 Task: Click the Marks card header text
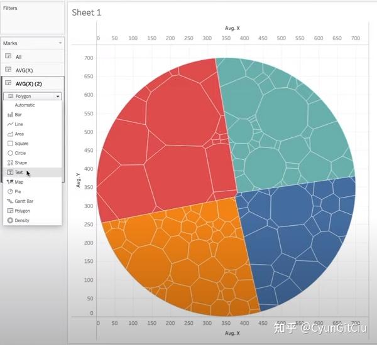[10, 43]
